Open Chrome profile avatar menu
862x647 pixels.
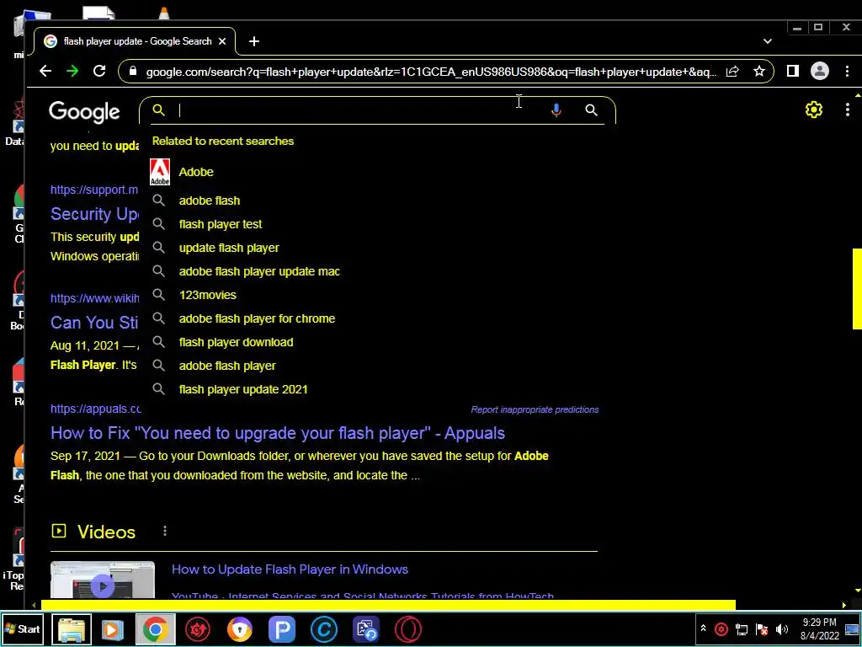tap(820, 71)
